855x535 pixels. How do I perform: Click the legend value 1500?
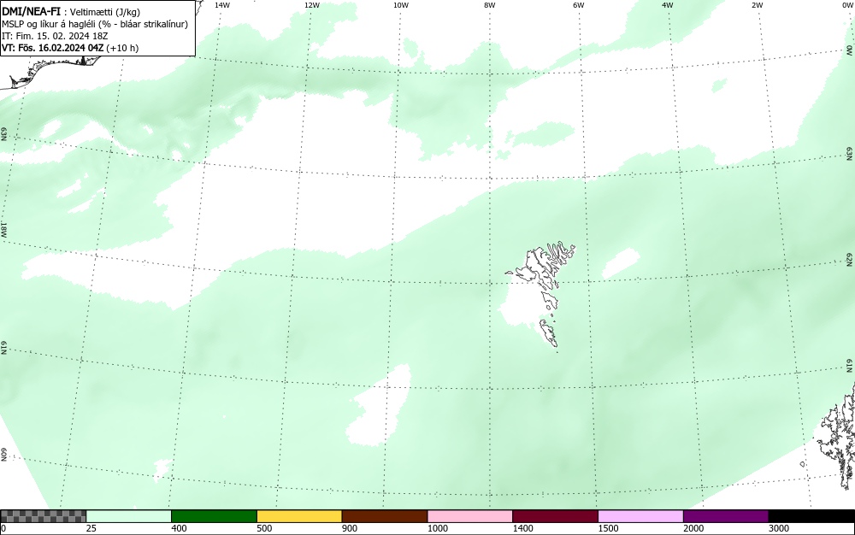(x=608, y=528)
